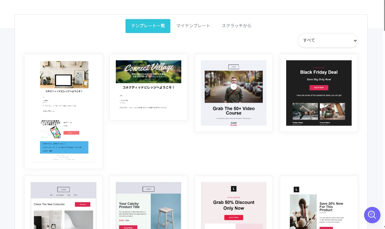Click SHOP NOW in 50% Discount template
Image resolution: width=385 pixels, height=229 pixels.
pos(233,217)
